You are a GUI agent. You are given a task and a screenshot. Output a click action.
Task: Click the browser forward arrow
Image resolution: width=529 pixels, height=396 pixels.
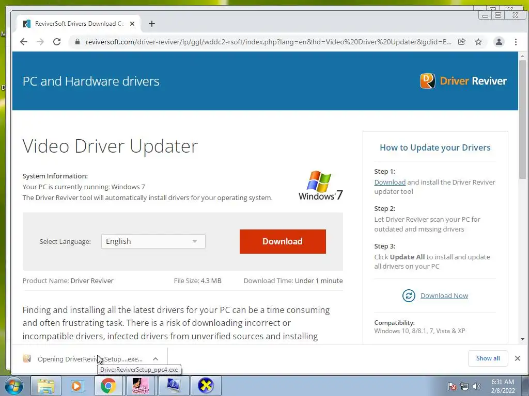pos(40,42)
